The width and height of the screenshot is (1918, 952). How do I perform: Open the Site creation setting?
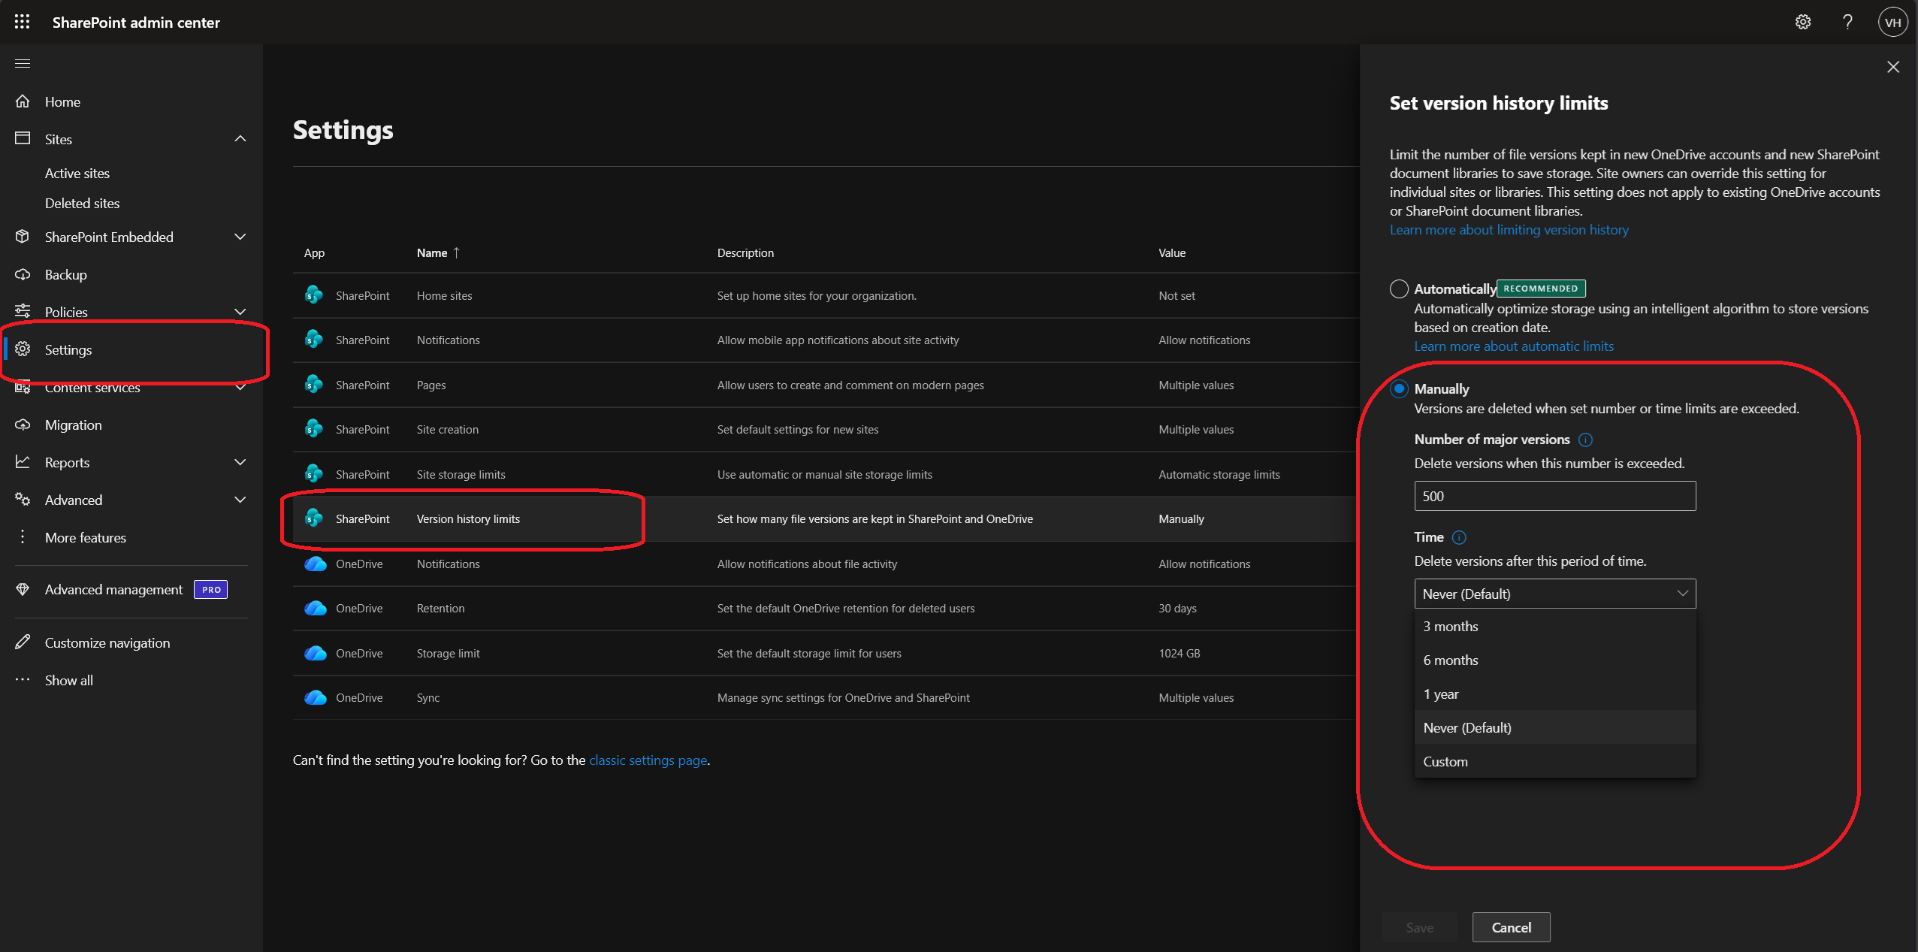pyautogui.click(x=447, y=430)
